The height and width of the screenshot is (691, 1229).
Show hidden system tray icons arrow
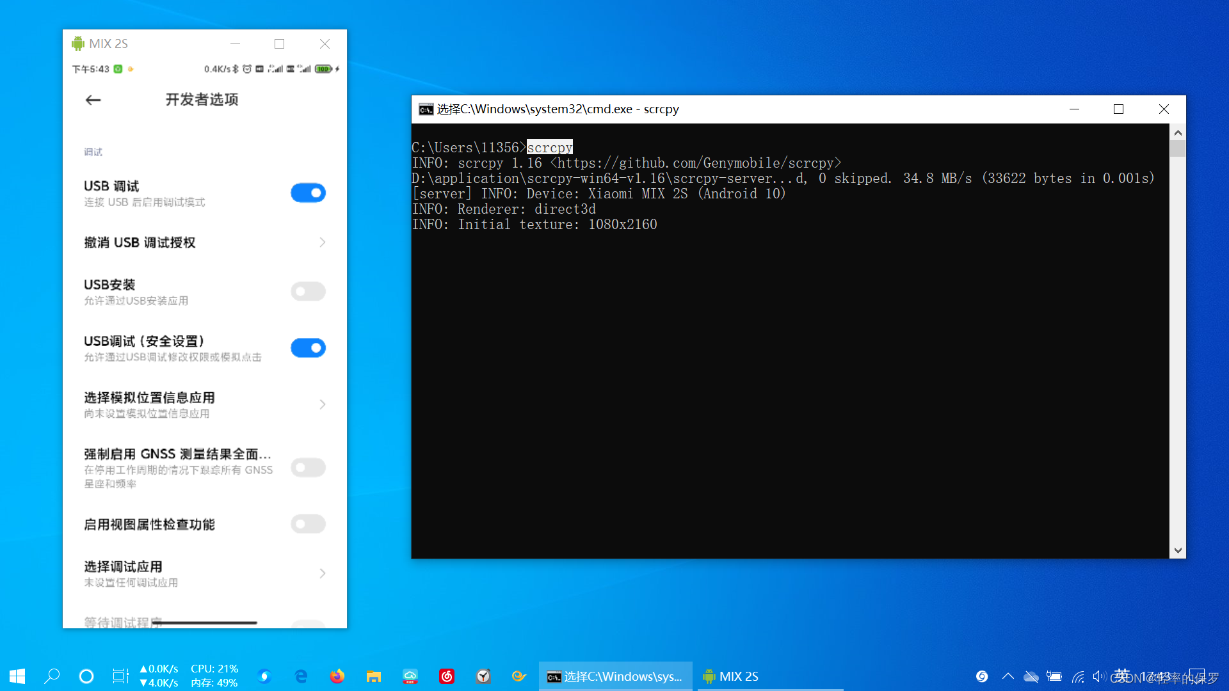pyautogui.click(x=1008, y=676)
